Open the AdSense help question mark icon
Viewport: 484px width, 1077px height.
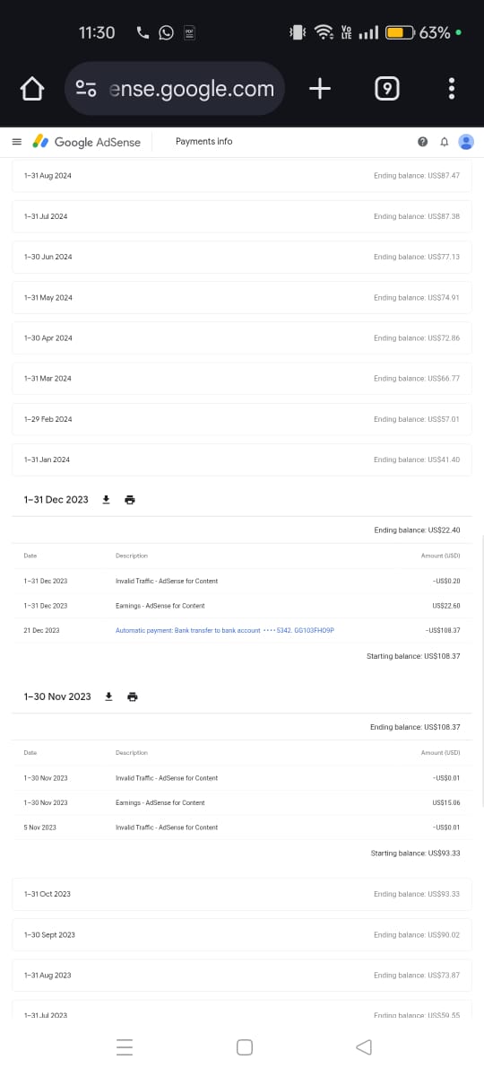point(422,142)
